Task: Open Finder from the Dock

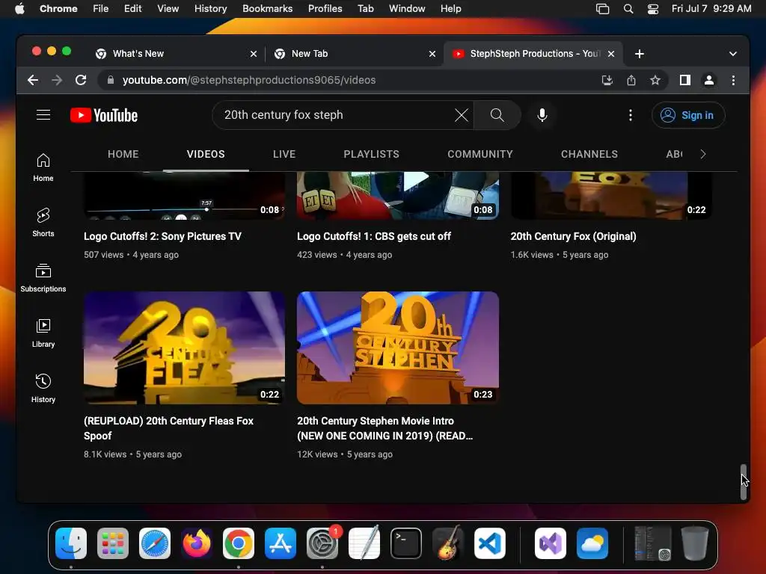Action: (x=71, y=543)
